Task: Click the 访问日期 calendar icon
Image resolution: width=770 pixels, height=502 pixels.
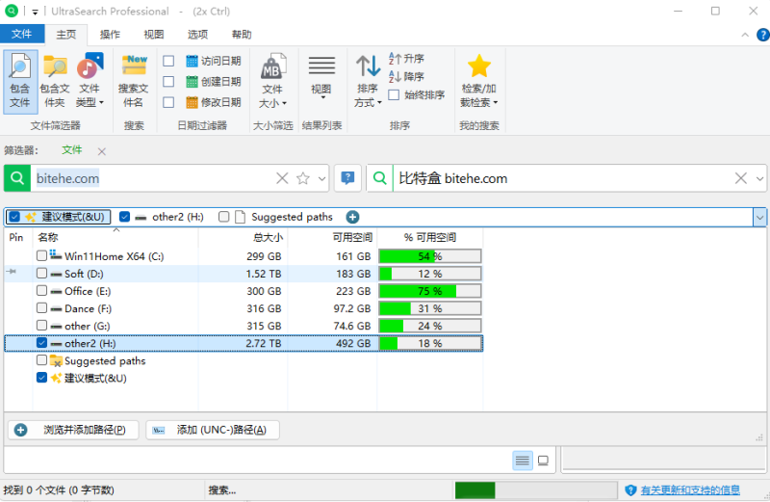Action: pos(192,61)
